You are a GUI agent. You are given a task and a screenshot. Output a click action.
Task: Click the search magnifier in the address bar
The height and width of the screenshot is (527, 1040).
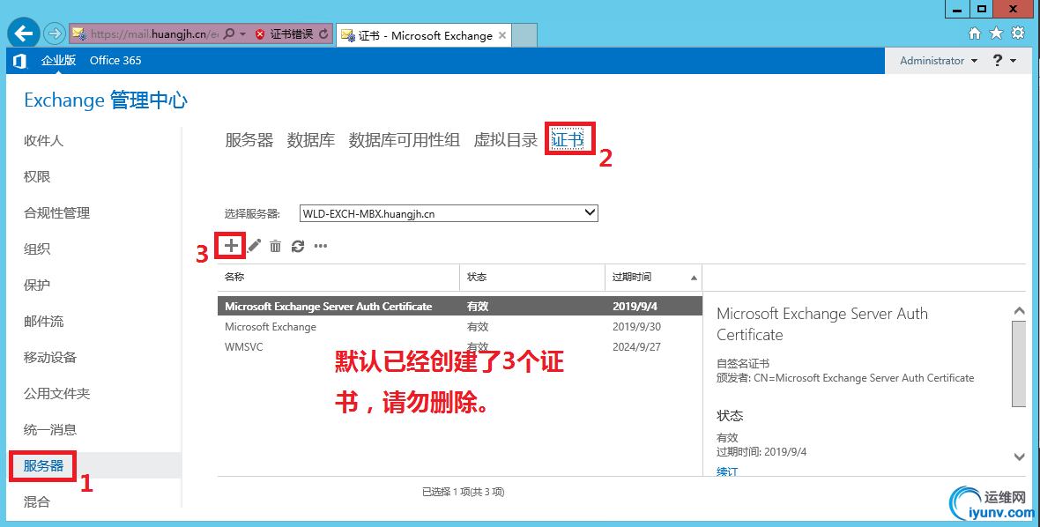(229, 33)
